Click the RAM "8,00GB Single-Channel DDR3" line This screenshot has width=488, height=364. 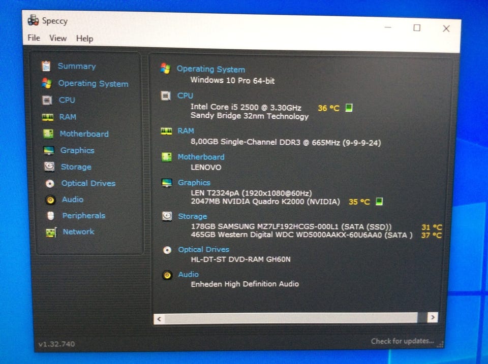click(286, 142)
